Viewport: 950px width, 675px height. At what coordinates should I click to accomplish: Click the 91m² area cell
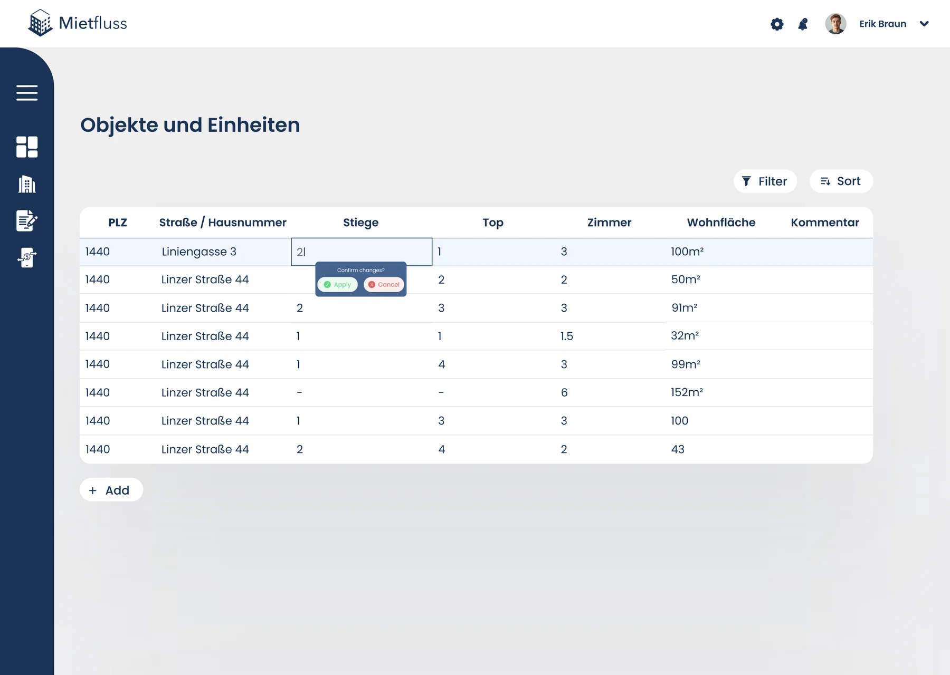click(x=685, y=308)
